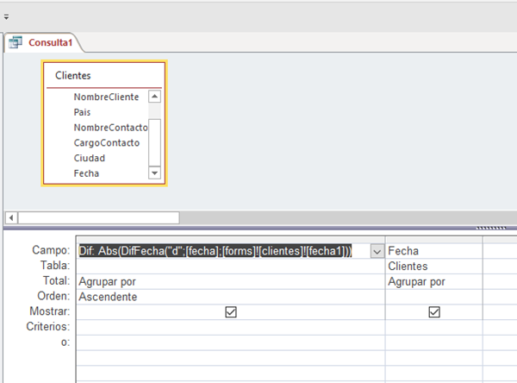This screenshot has width=517, height=383.
Task: Choose CargoContacto in the Clientes field list
Action: pos(107,143)
